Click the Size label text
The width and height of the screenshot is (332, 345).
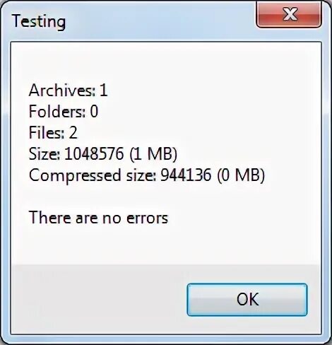(45, 153)
